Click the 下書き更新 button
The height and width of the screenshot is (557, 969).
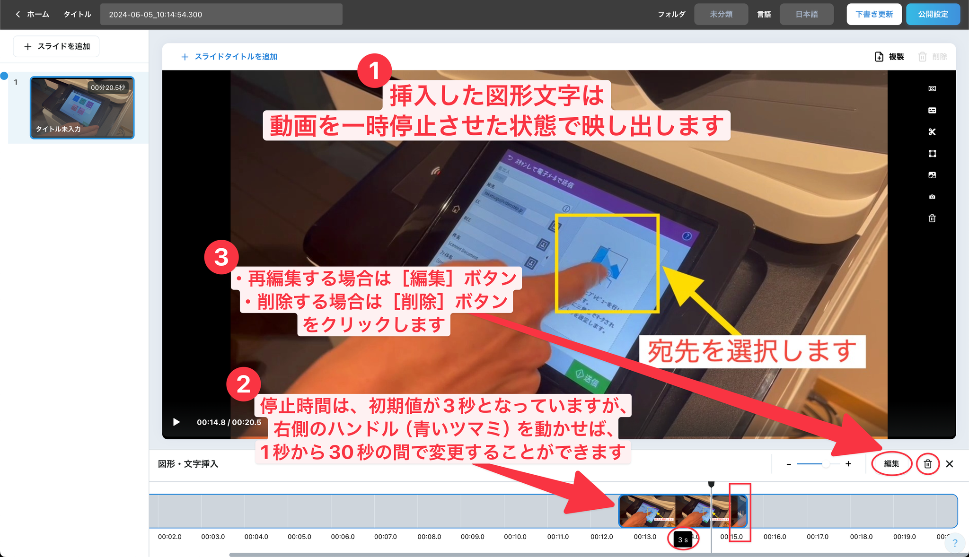(x=874, y=14)
